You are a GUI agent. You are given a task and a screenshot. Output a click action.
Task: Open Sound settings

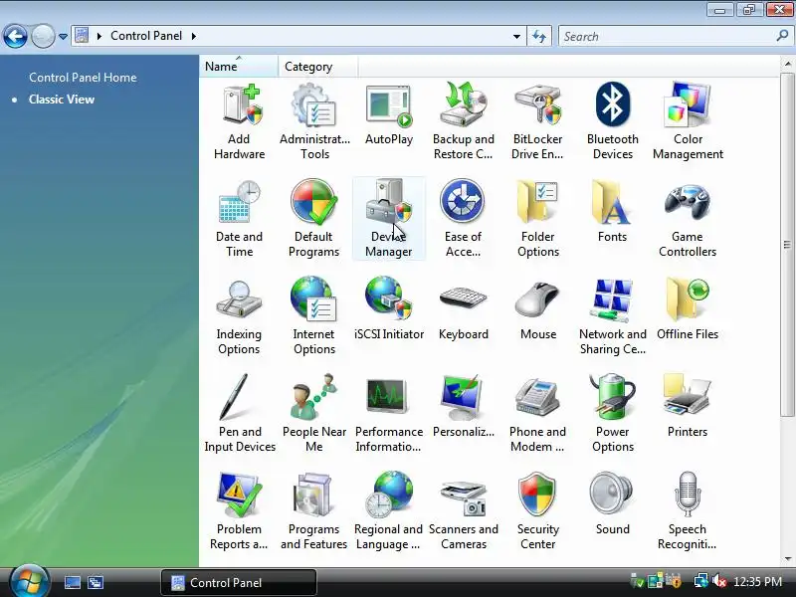(x=613, y=504)
